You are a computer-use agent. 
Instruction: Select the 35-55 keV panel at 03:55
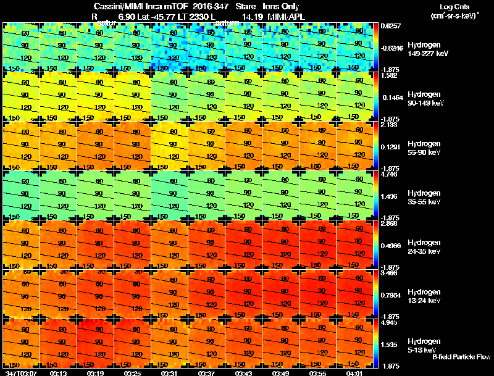[318, 196]
